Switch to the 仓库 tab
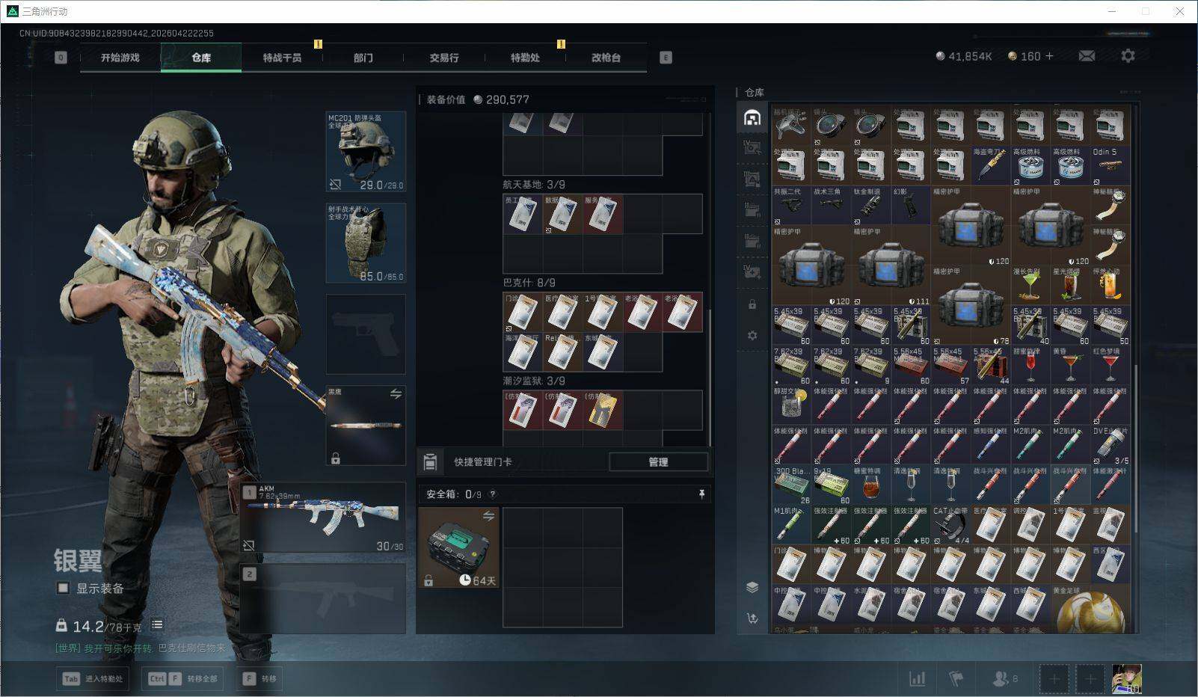This screenshot has height=697, width=1198. pyautogui.click(x=201, y=58)
